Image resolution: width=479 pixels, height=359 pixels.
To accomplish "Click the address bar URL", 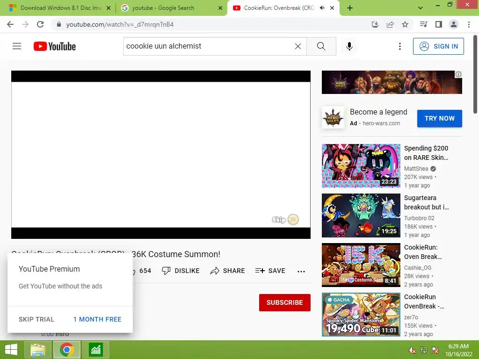I will pyautogui.click(x=120, y=24).
